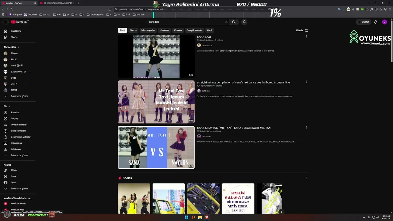Play the SANA VS NAYEON thumbnail
Image resolution: width=393 pixels, height=221 pixels.
coord(156,147)
